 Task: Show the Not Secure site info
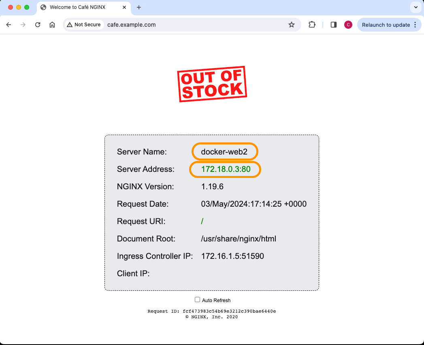[x=84, y=25]
